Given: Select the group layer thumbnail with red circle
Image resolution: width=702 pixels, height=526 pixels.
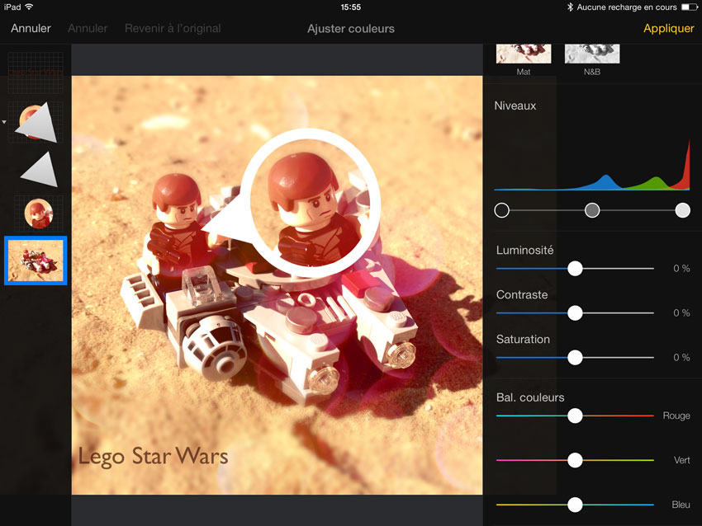Looking at the screenshot, I should (x=36, y=122).
